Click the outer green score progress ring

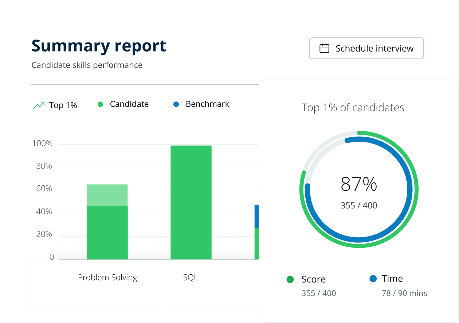pos(416,189)
